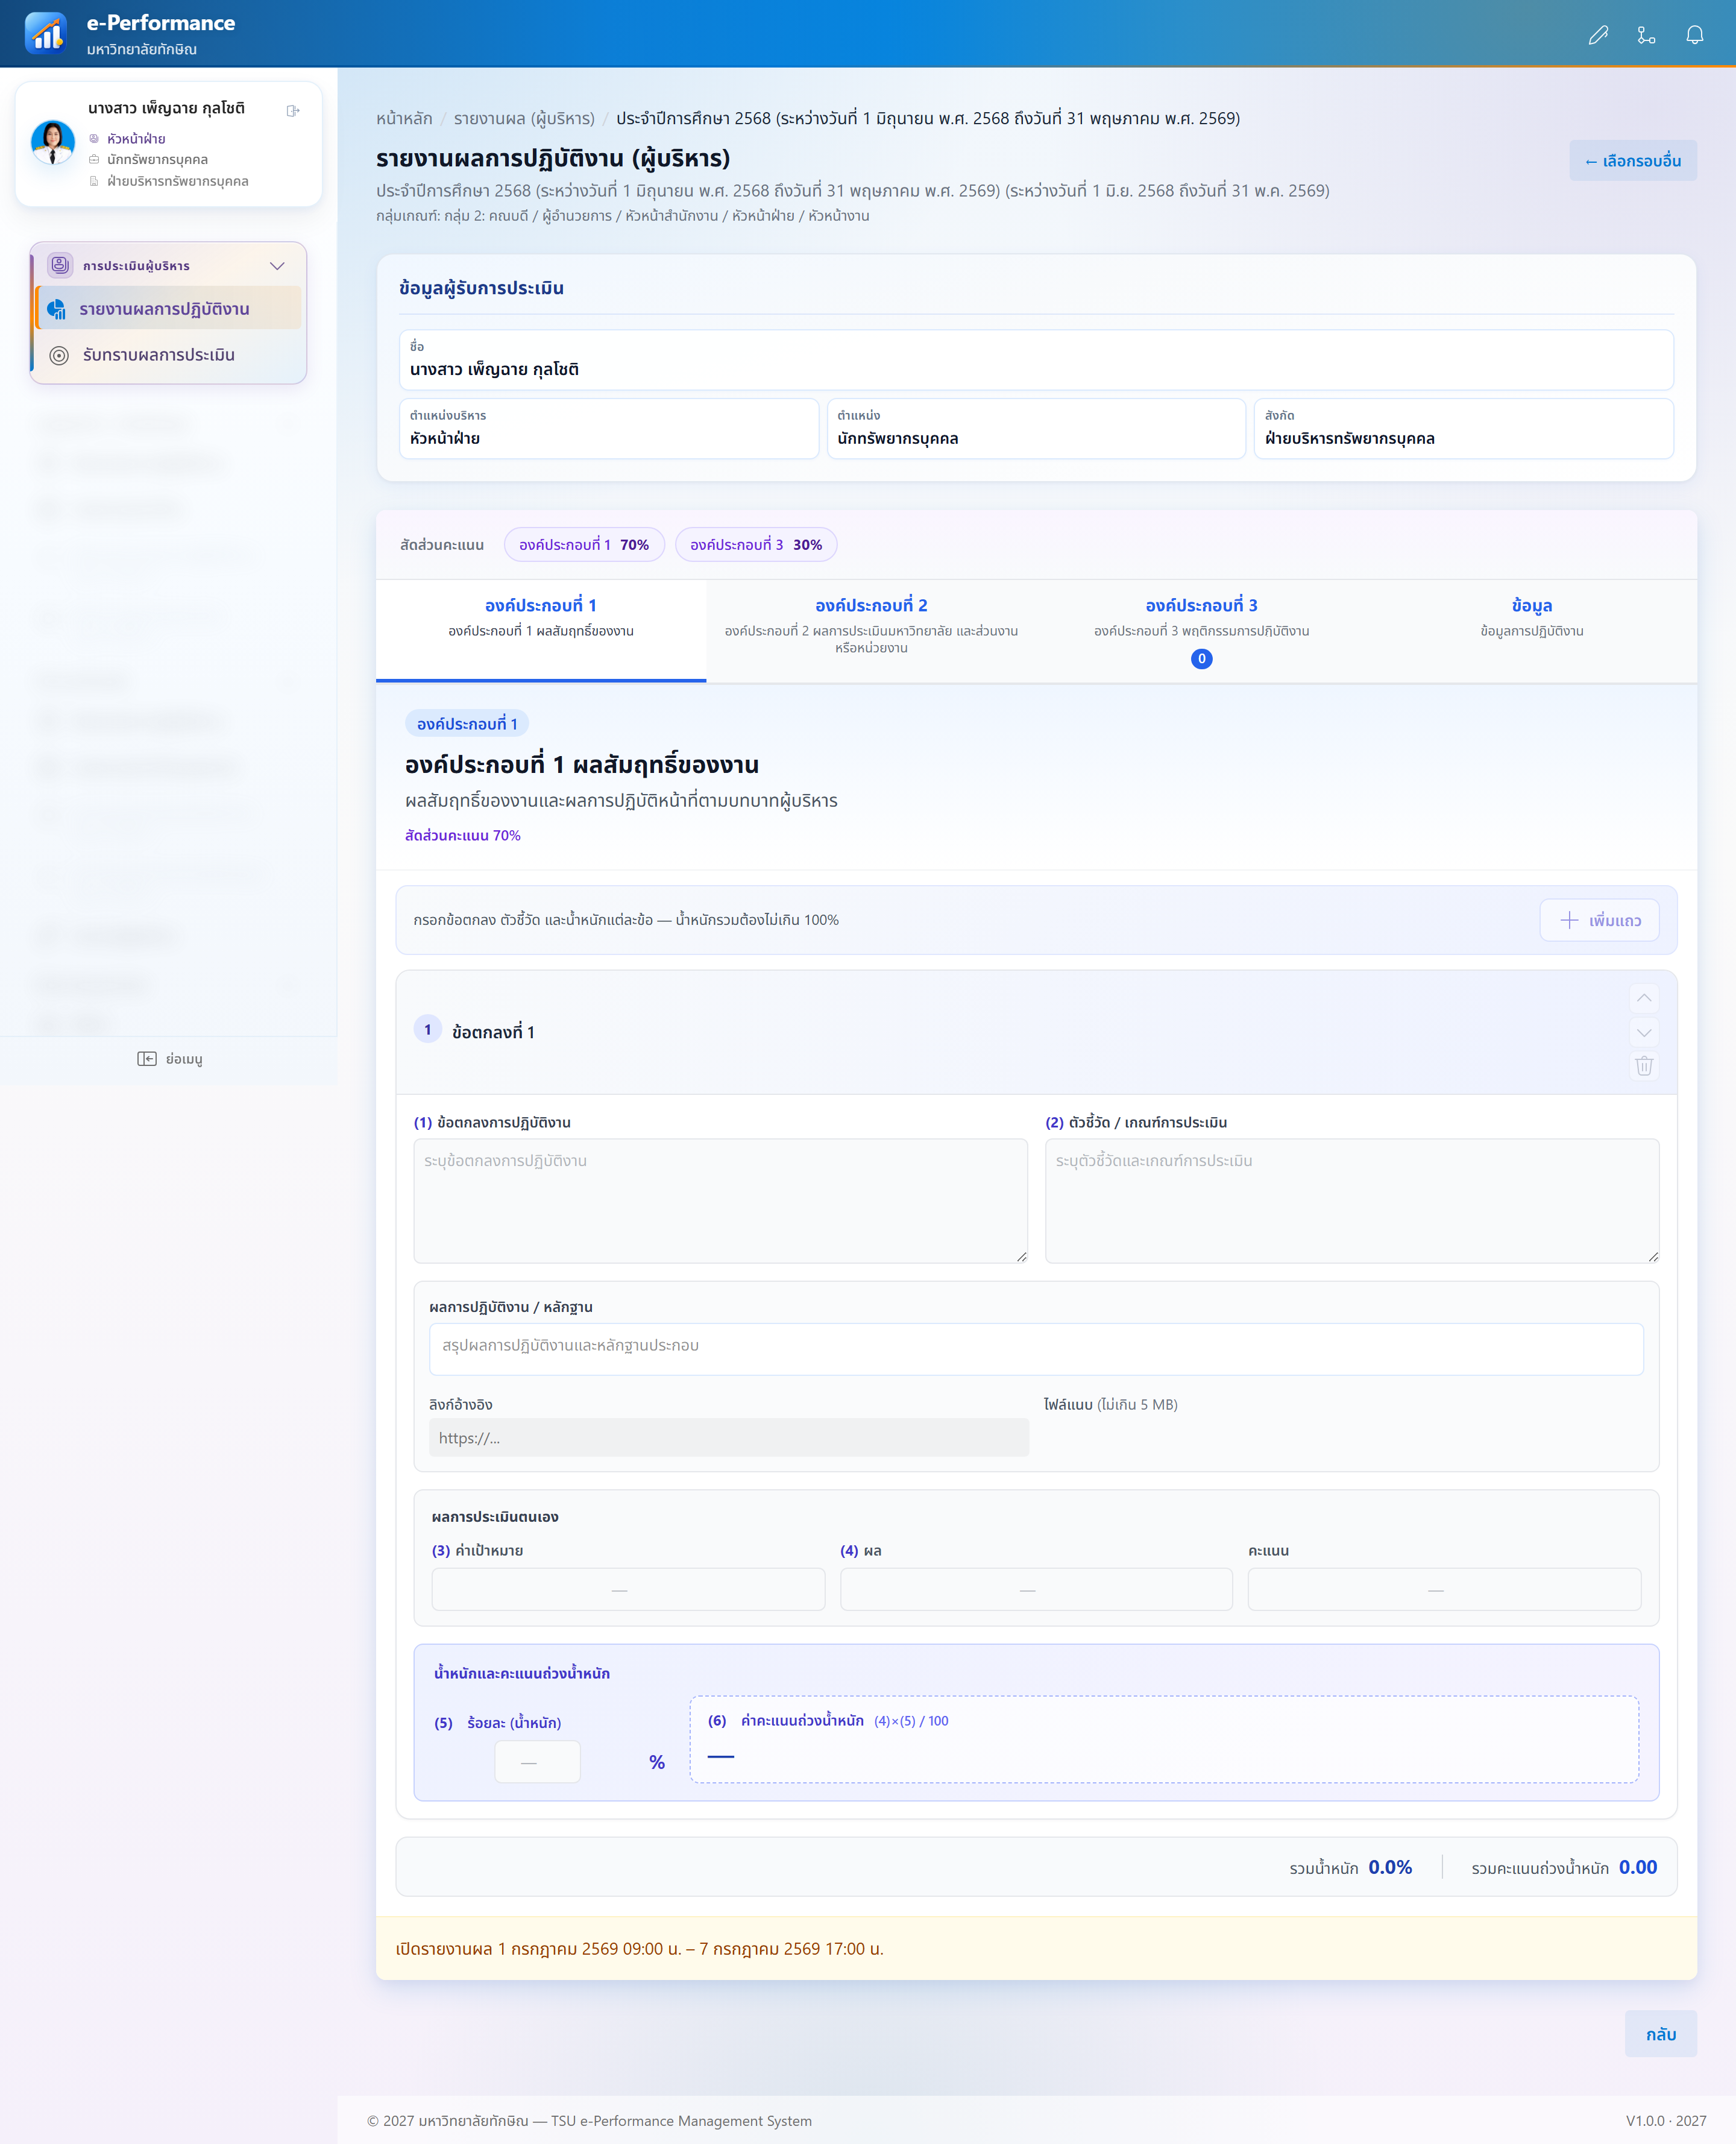Move ข้อตกลงที่ 1 up with chevron

point(1643,998)
